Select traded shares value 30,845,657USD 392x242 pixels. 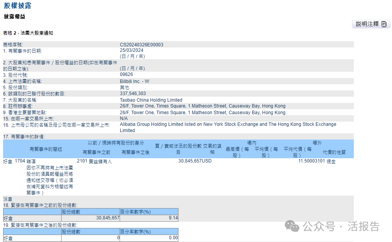(195, 161)
